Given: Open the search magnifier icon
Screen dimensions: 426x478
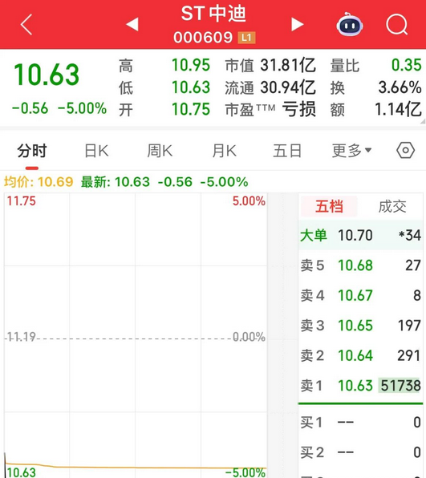Looking at the screenshot, I should [x=397, y=24].
